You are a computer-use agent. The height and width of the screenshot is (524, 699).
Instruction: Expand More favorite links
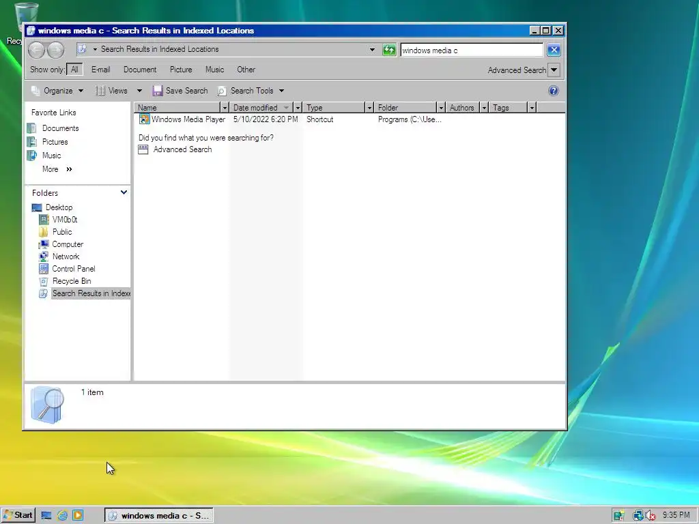57,169
